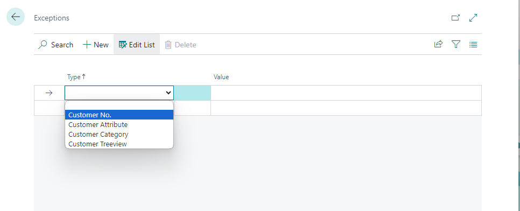Click the plus New icon

[87, 45]
